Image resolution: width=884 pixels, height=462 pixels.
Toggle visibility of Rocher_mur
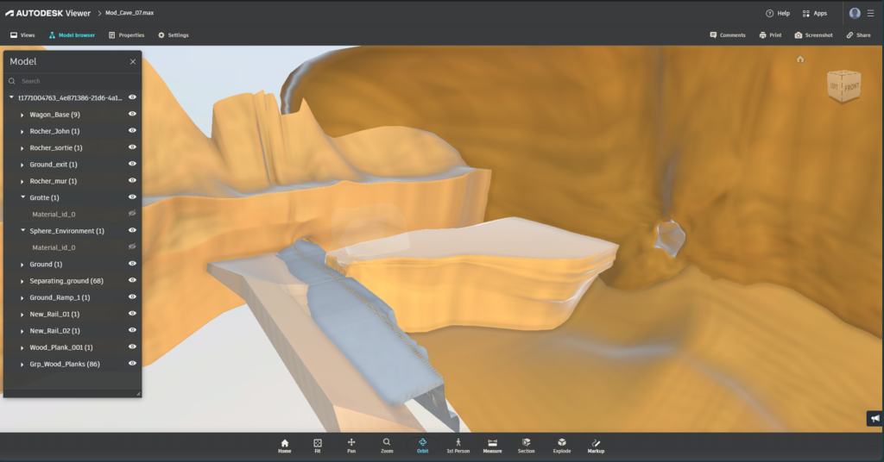[x=132, y=181]
